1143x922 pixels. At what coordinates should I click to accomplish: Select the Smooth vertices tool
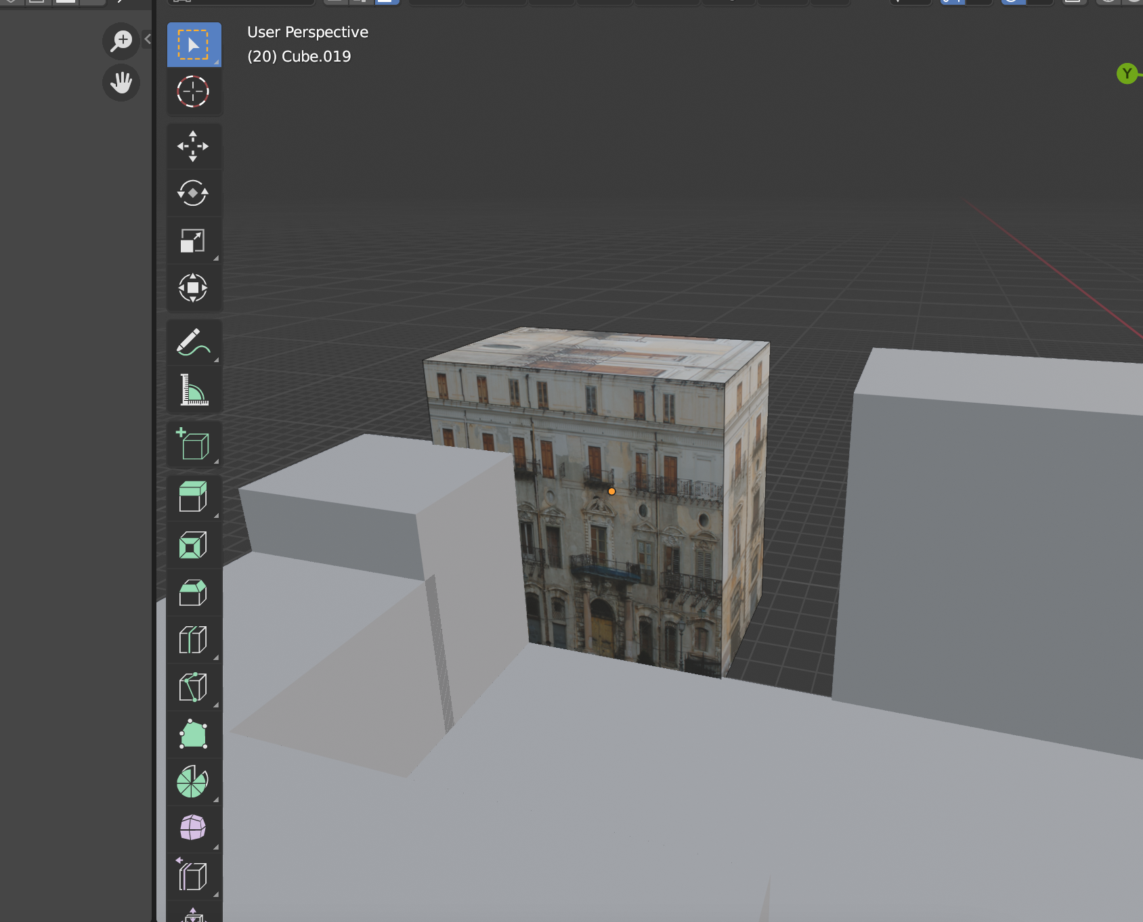tap(194, 828)
